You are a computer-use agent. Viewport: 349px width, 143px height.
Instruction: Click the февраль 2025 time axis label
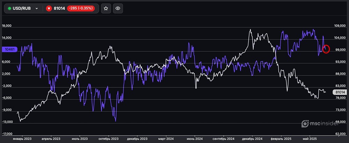(281, 139)
